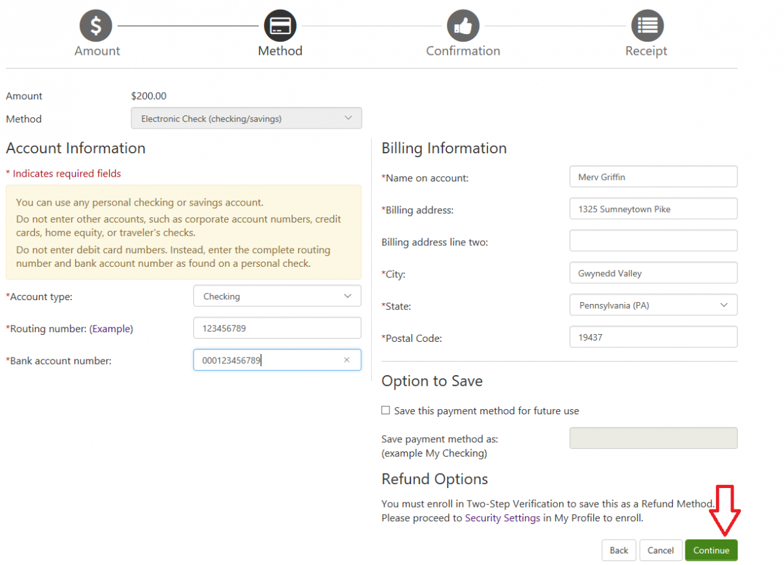Click the City field with Gwynedd Valley
784x565 pixels.
[x=653, y=273]
